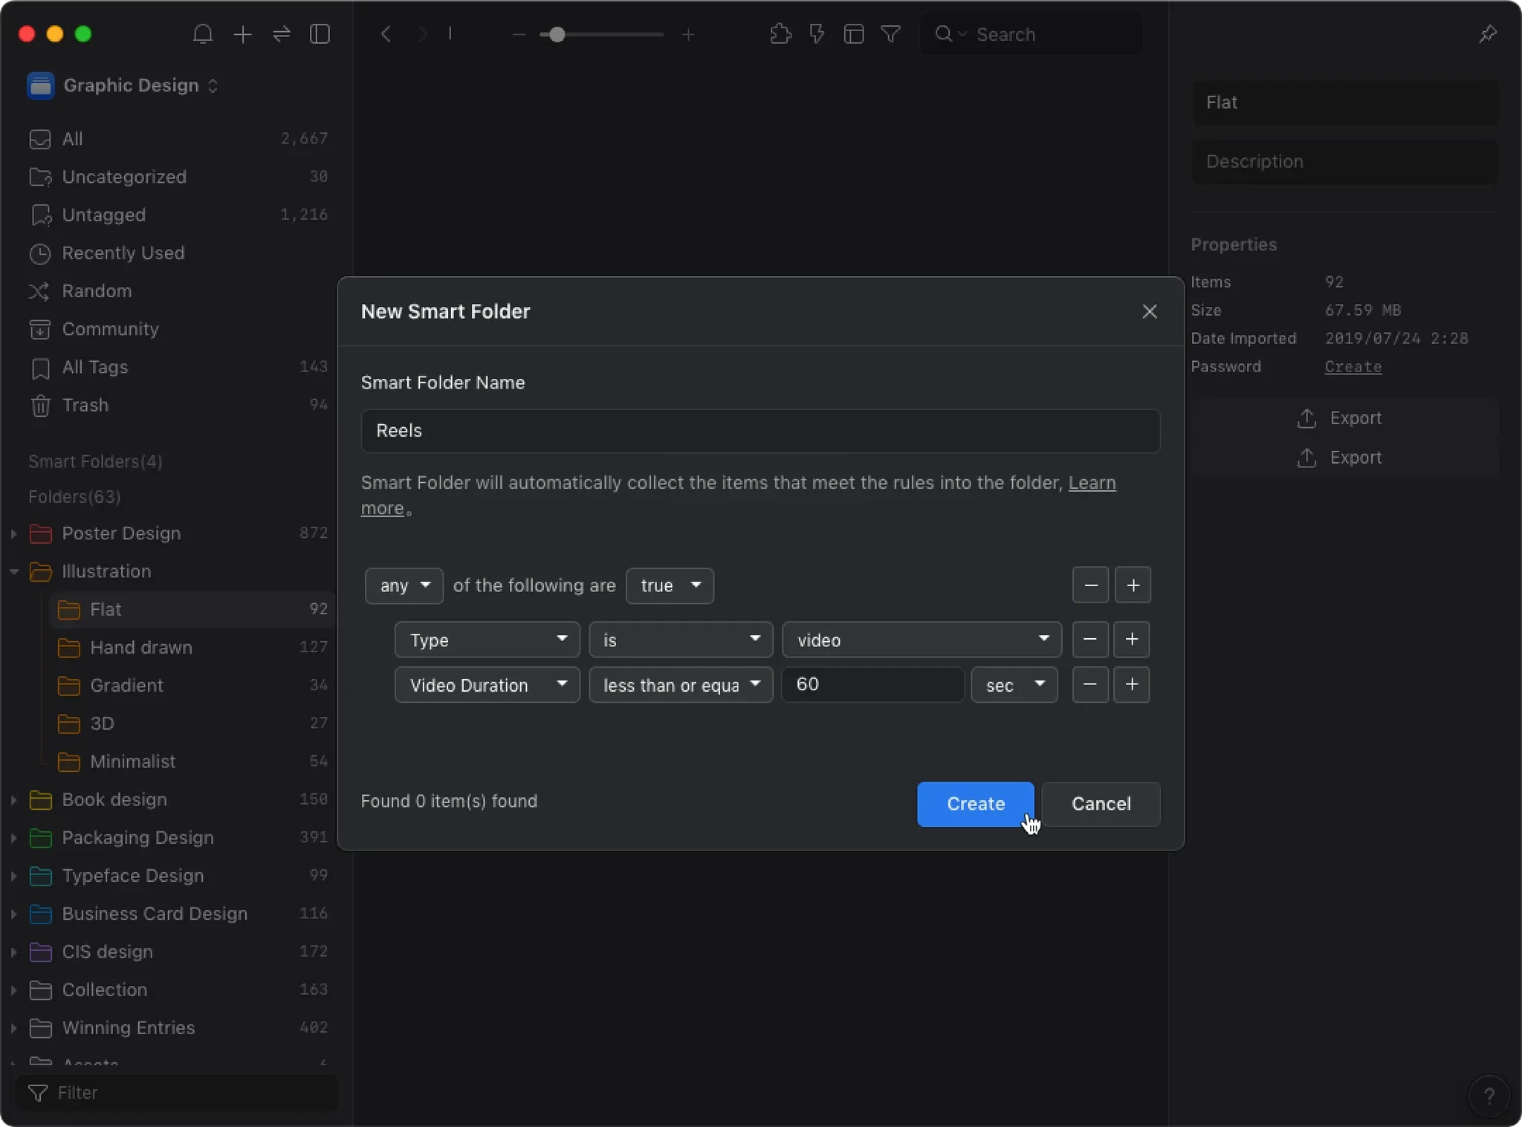Open the Trash sidebar item
Screen dimensions: 1522x1127
[178, 405]
